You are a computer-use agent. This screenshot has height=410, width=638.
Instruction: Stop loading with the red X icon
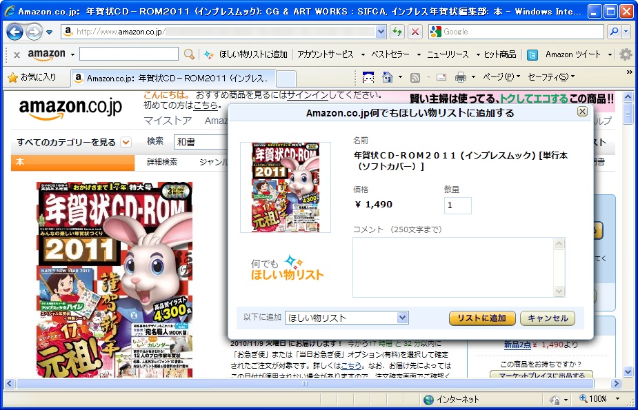point(415,31)
